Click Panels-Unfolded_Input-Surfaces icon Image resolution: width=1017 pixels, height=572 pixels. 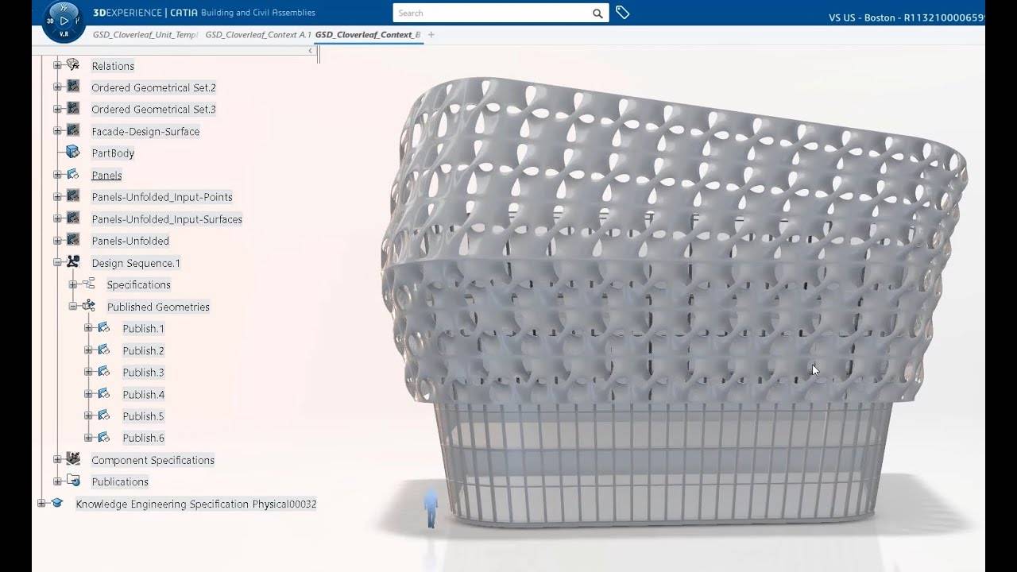[x=73, y=218]
